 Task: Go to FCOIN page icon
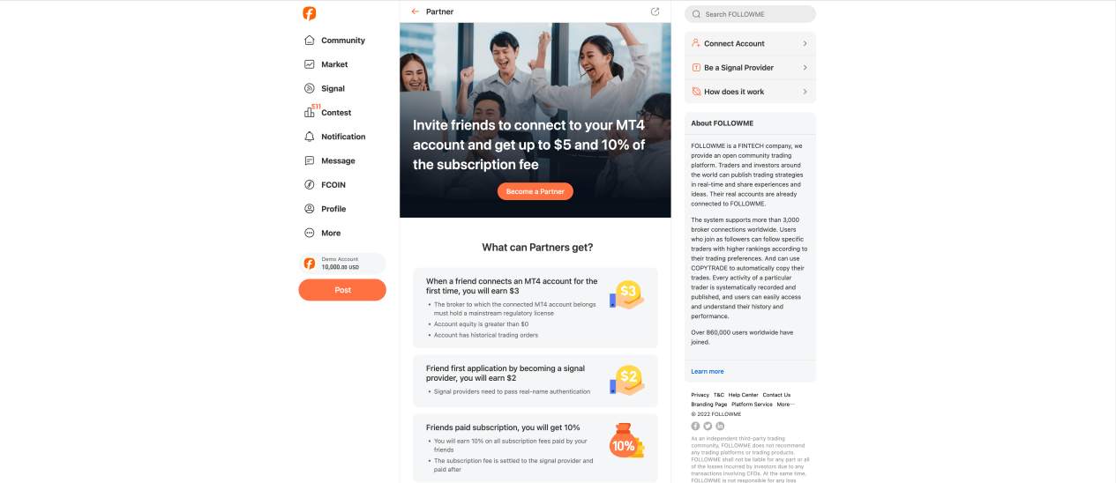[x=310, y=185]
